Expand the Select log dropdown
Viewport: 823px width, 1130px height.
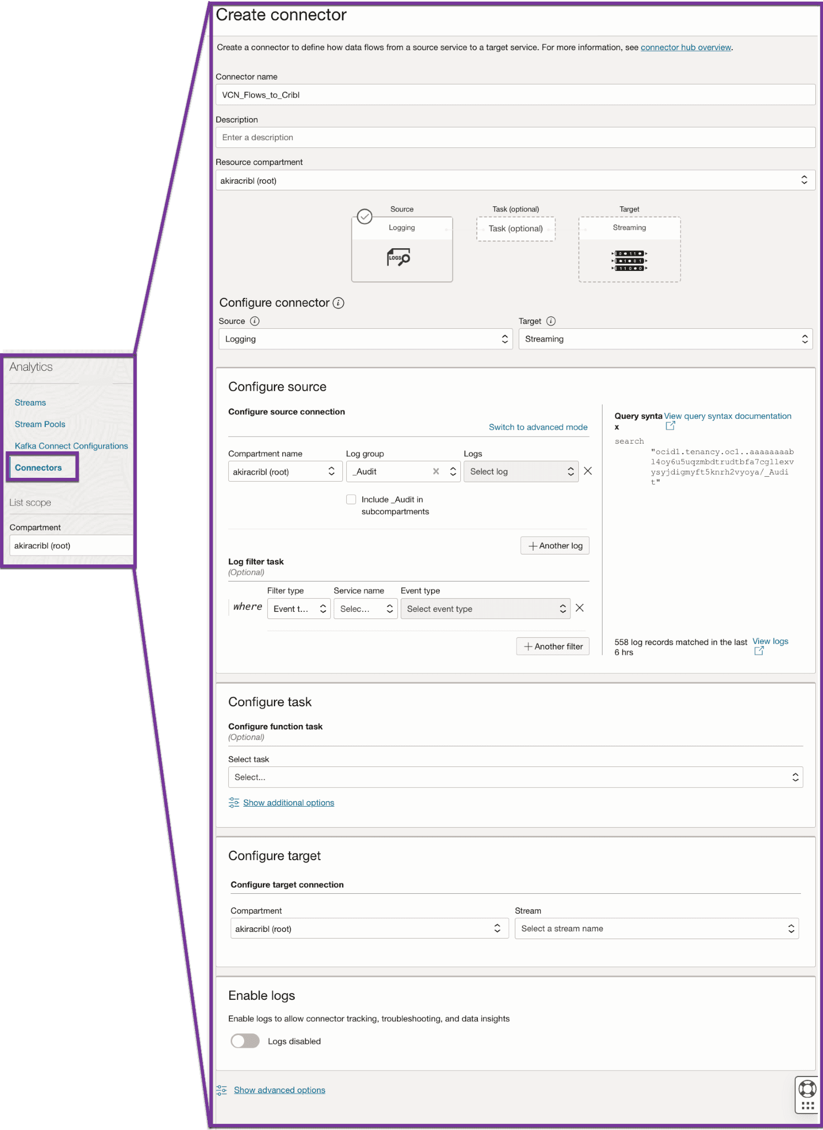coord(520,472)
